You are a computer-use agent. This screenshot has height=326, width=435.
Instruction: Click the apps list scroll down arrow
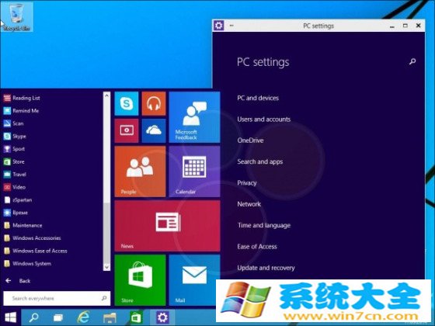pos(107,267)
